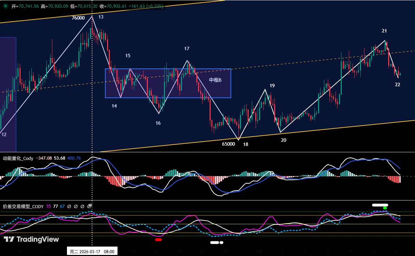415x256 pixels.
Task: Click the third slashed-circle icon on 价差交易模型_CODY
Action: pyautogui.click(x=82, y=206)
